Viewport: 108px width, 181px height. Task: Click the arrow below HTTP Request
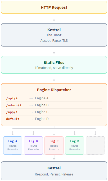tap(54, 18)
